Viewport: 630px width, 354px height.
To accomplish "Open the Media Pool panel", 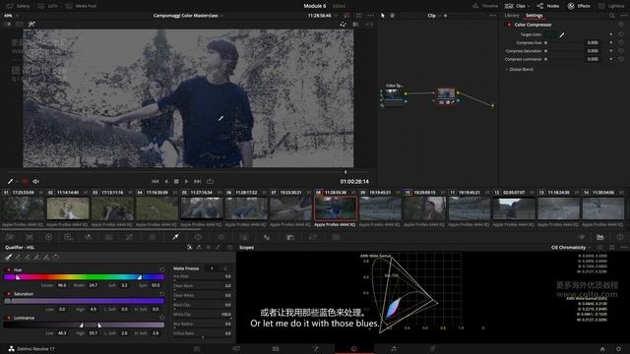I will (x=81, y=6).
